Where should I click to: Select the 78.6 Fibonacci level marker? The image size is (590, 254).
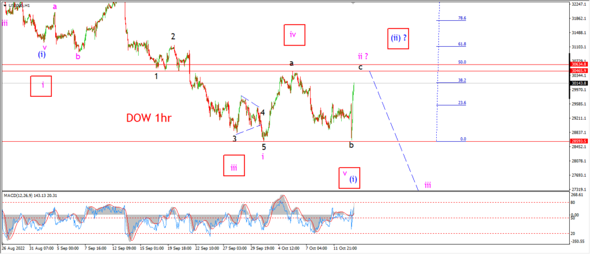tap(462, 18)
